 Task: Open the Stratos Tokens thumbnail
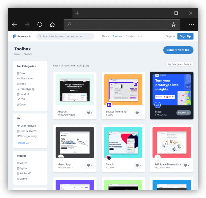[x=123, y=90]
